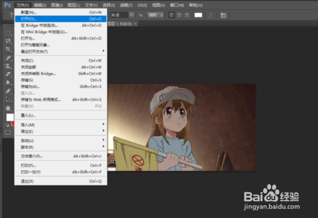Screen dimensions: 318x218
Task: Click the anti-aliasing 'aa' icon
Action: coord(140,15)
